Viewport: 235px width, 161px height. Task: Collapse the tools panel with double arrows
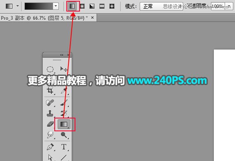pos(62,55)
